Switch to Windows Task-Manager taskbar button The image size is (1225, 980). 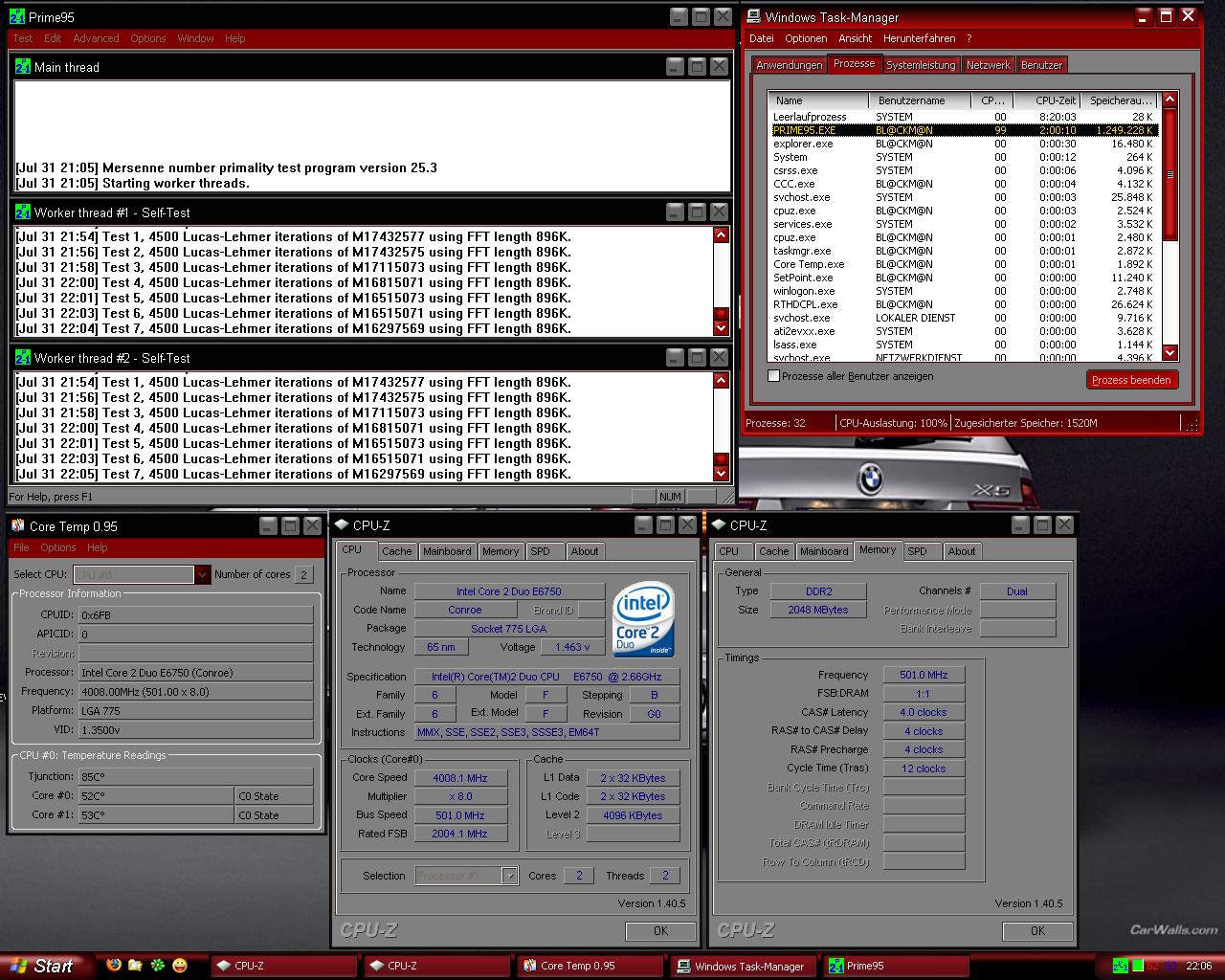743,966
